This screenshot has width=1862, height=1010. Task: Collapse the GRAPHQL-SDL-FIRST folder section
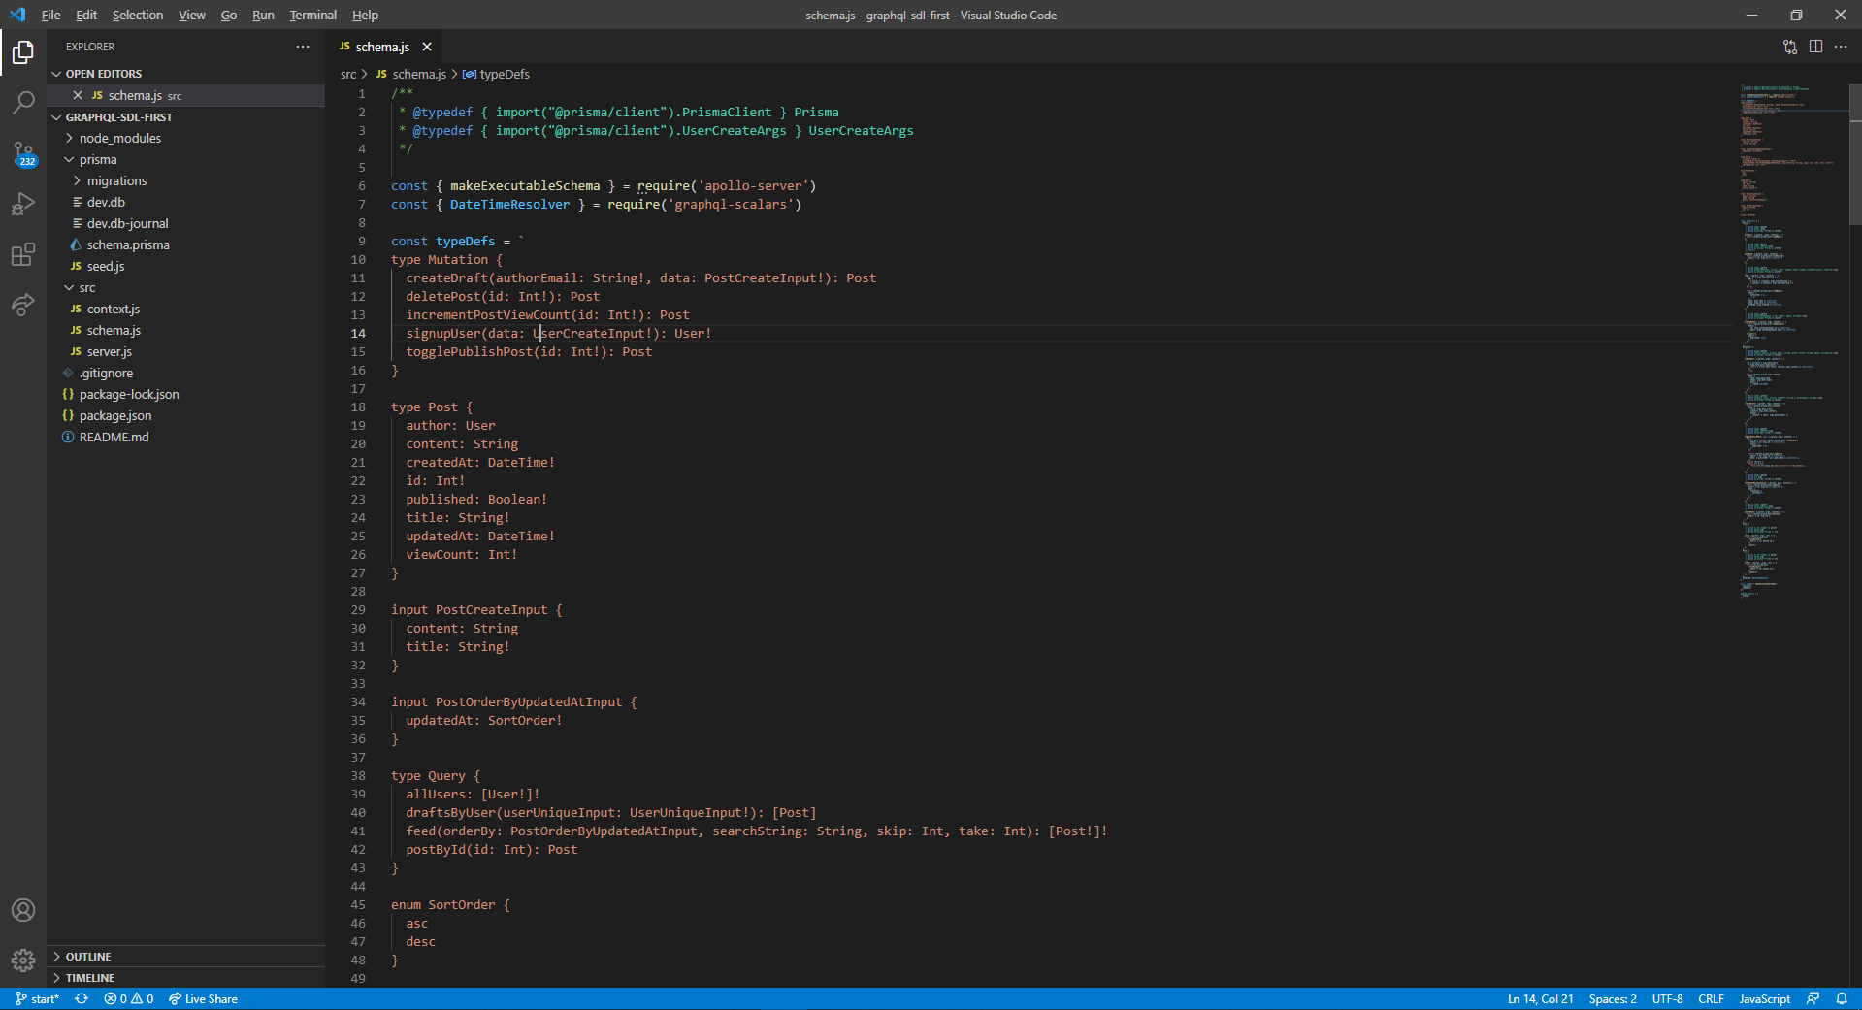(185, 117)
